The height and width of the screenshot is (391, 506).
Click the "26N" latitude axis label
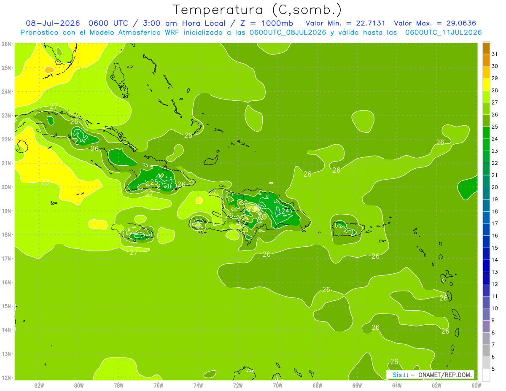(x=6, y=44)
